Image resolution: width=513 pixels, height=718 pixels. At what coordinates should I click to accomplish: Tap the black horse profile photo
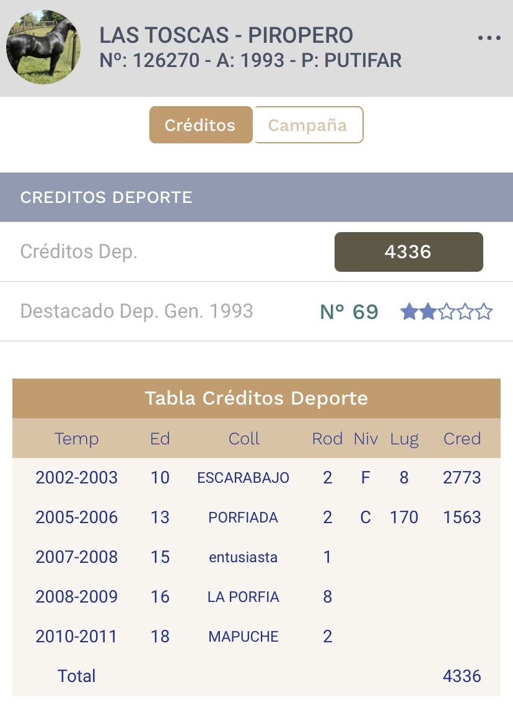(43, 47)
